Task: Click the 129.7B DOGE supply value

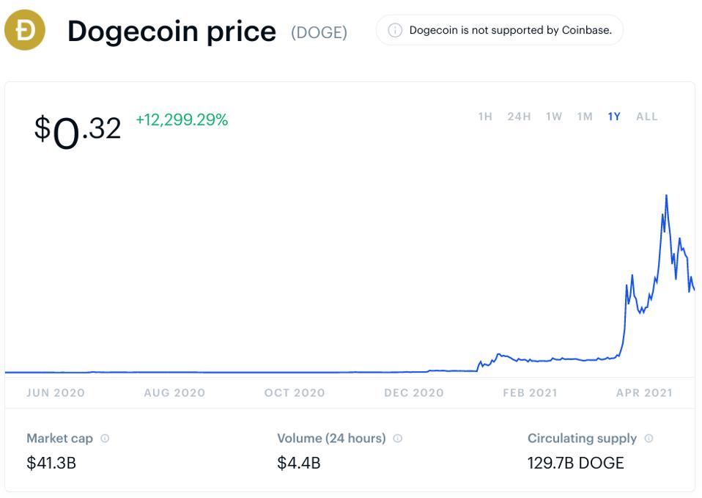Action: tap(576, 463)
